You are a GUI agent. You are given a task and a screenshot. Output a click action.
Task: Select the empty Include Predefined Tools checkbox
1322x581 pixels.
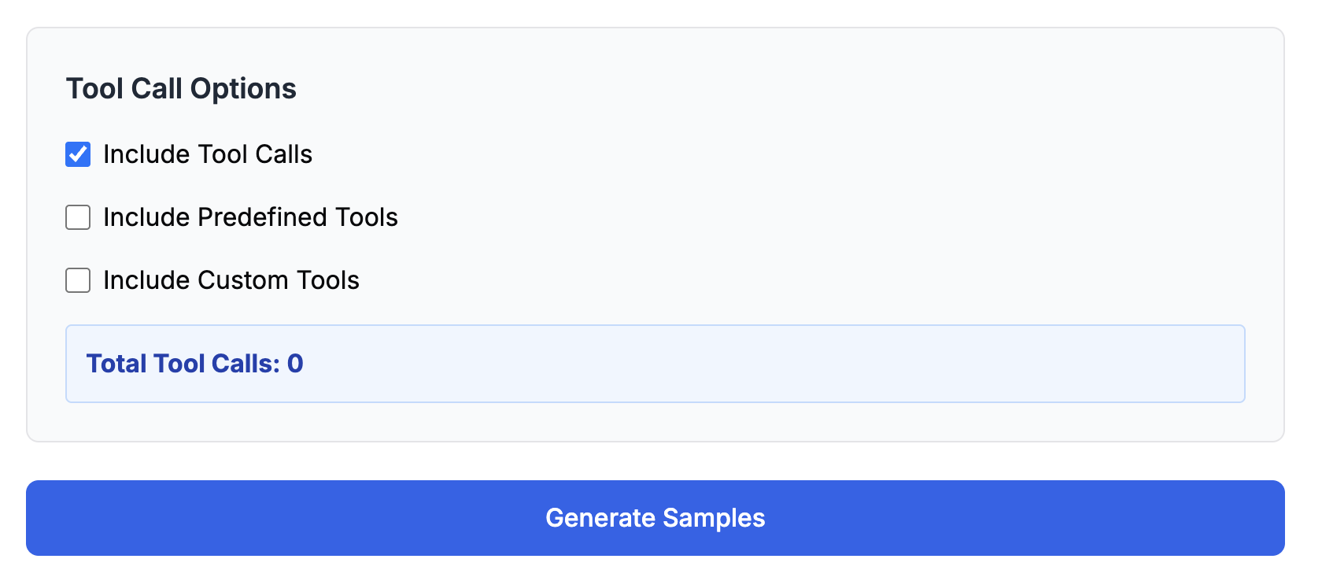(77, 217)
